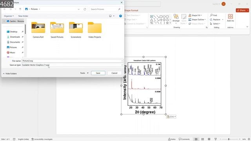Screen dimensions: 251x141
Task: Click Accessibility: Investigate in the status bar
Action: coord(42,139)
